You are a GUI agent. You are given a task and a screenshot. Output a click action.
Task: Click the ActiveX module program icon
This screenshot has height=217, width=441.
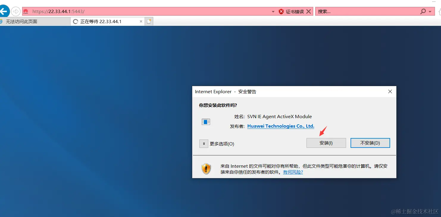[206, 122]
